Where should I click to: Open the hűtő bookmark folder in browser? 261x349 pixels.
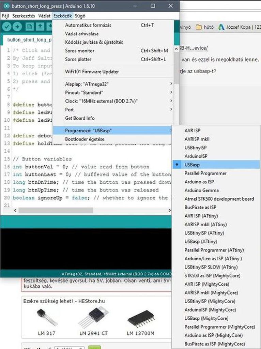pyautogui.click(x=204, y=27)
